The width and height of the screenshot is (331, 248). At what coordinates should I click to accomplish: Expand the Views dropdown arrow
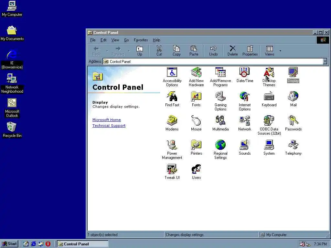click(x=280, y=51)
